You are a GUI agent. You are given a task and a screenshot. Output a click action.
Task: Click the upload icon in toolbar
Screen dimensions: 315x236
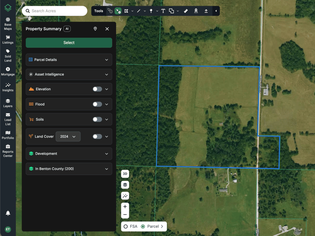(x=206, y=11)
